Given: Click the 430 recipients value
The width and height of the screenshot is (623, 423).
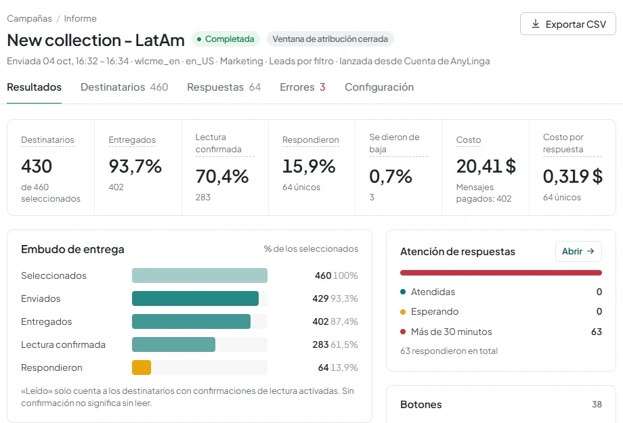Looking at the screenshot, I should (37, 166).
